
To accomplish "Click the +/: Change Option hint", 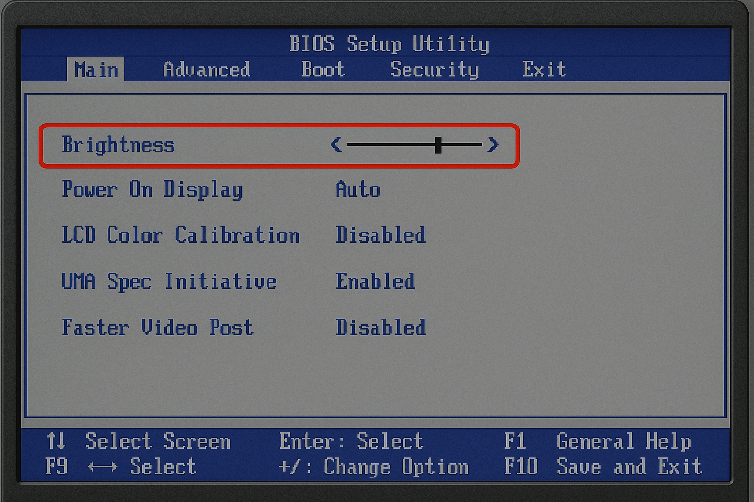I will click(374, 467).
